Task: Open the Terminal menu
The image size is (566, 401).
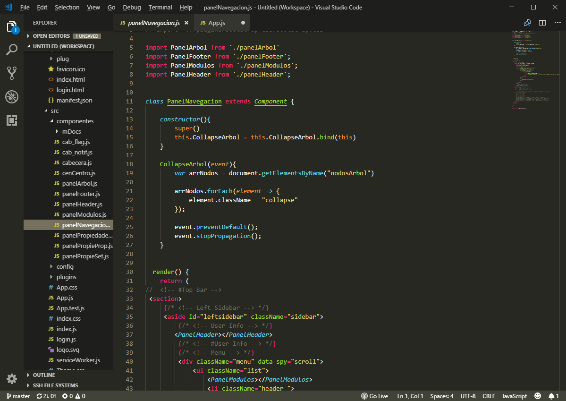Action: pyautogui.click(x=160, y=8)
